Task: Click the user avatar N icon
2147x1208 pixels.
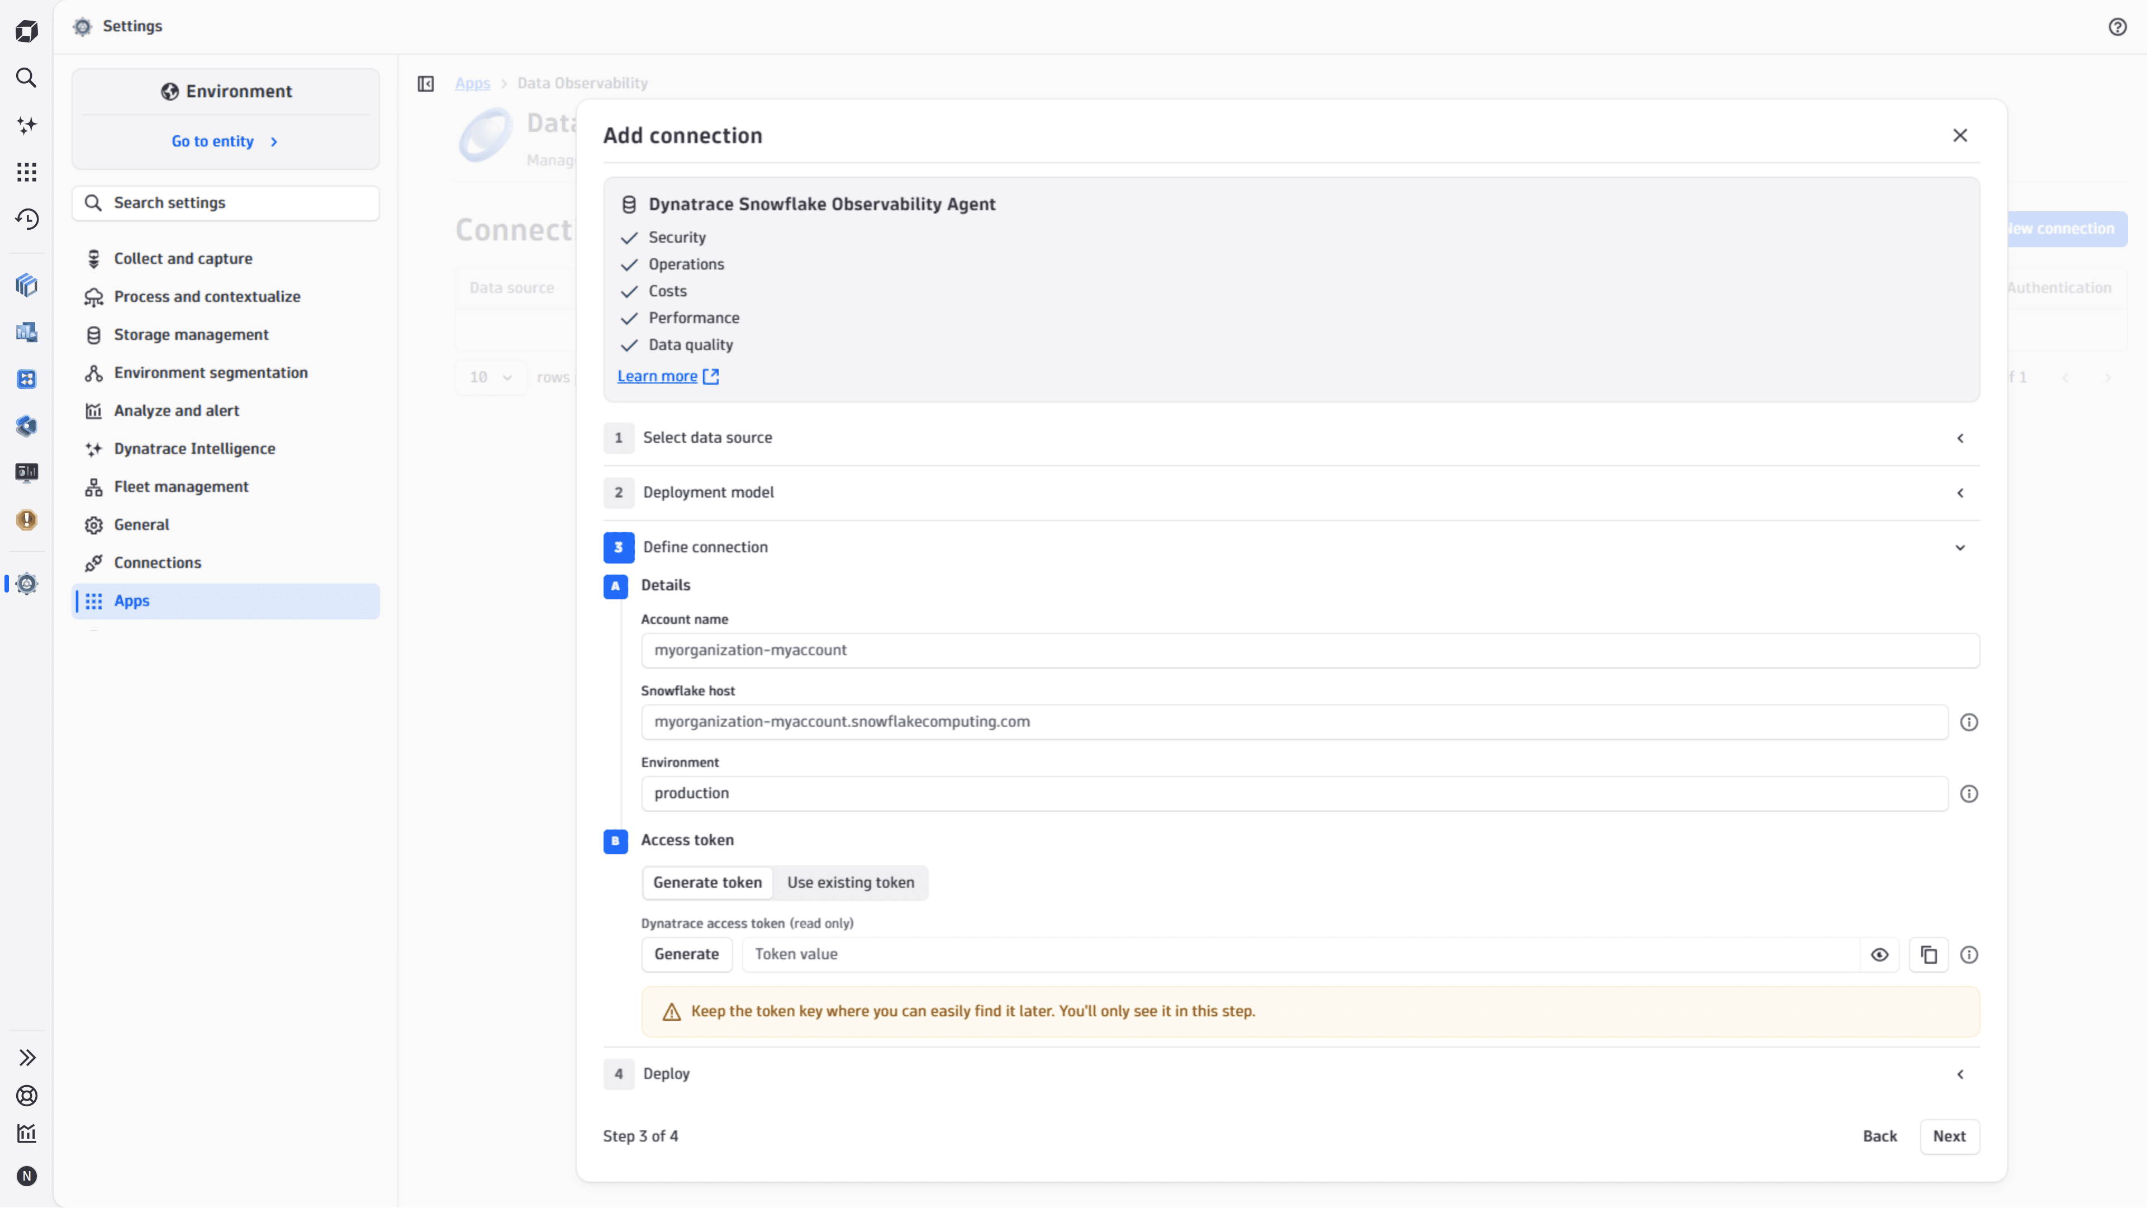Action: (x=27, y=1176)
